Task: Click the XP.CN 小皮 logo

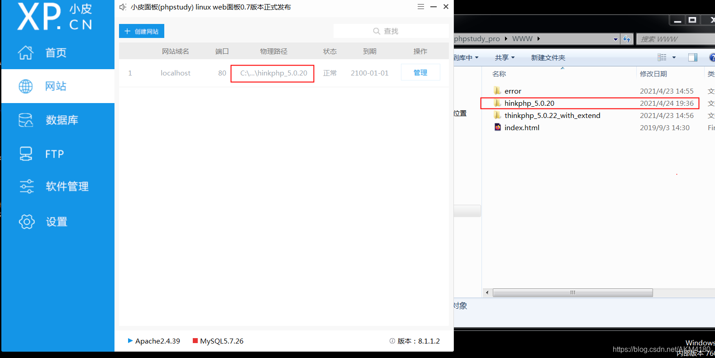Action: (55, 17)
